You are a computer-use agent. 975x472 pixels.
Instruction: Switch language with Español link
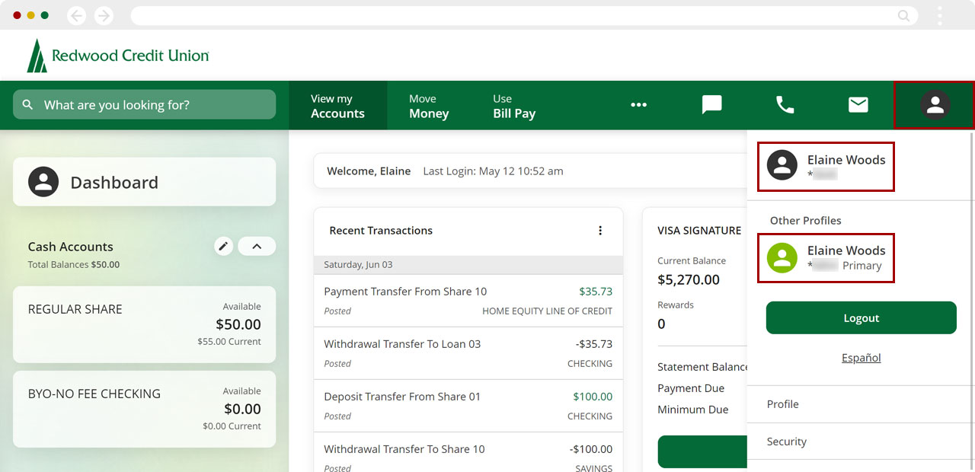click(861, 358)
